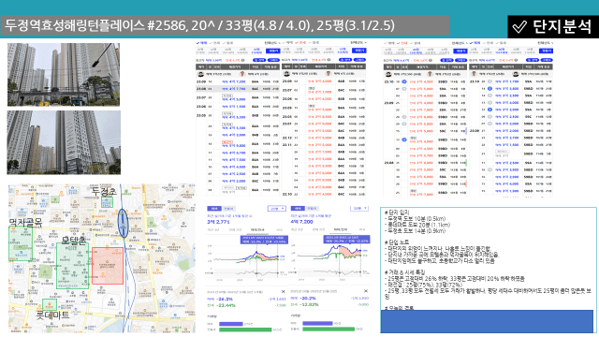This screenshot has height=337, width=599.
Task: Click note line '두정역 도보 10분 (0.5km)'
Action: click(415, 219)
